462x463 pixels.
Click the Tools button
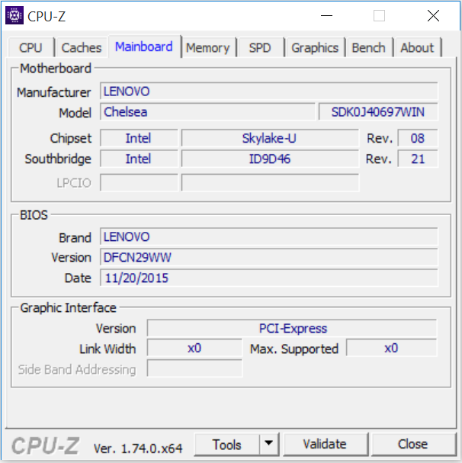pos(226,445)
